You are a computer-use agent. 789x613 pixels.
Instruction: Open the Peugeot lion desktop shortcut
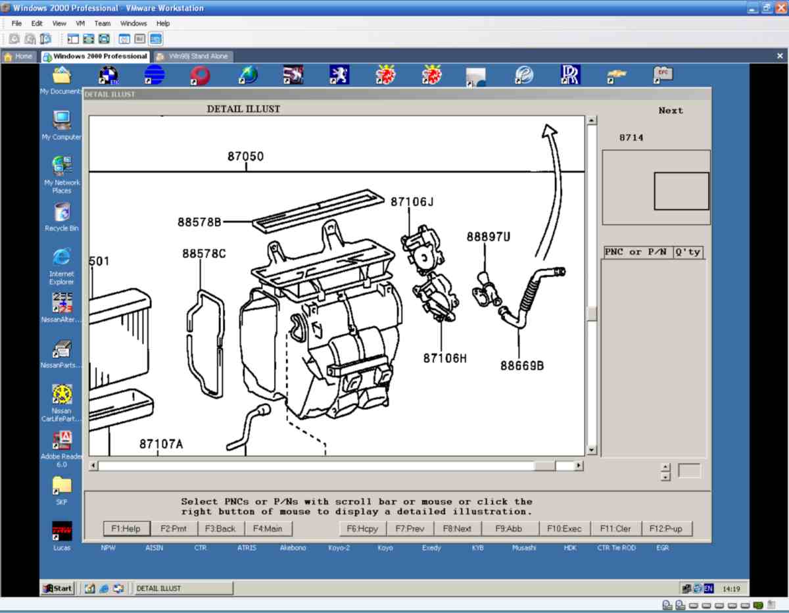339,75
